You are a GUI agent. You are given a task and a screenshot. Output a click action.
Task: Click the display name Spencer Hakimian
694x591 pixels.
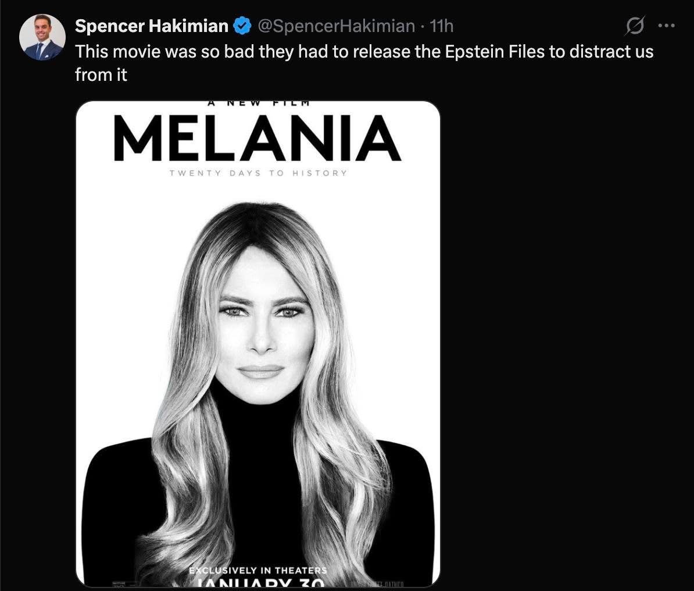pyautogui.click(x=152, y=26)
